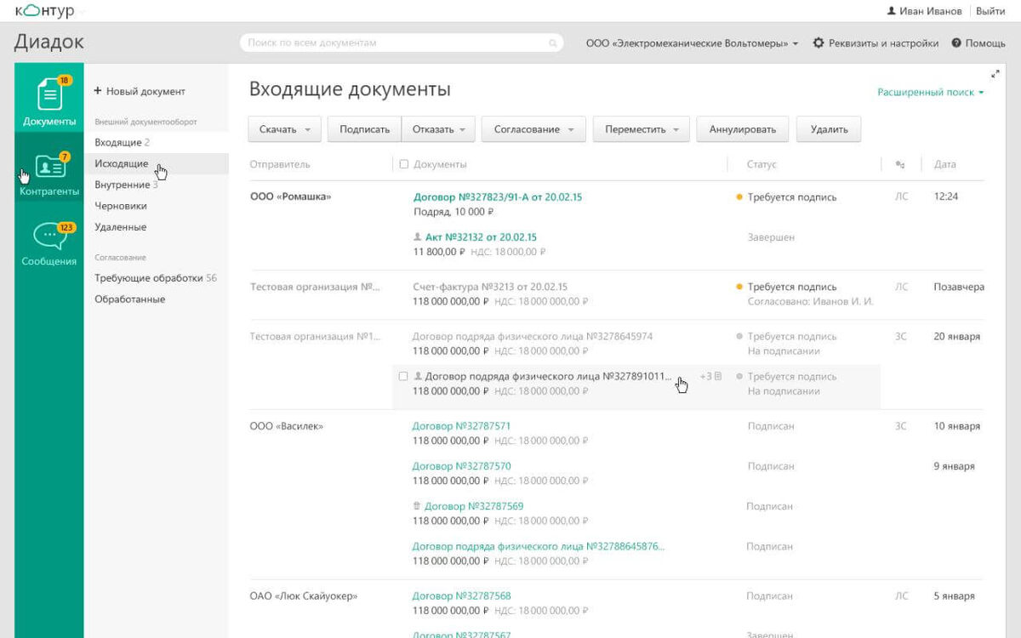
Task: Click the 20 января date cell
Action: pyautogui.click(x=956, y=337)
